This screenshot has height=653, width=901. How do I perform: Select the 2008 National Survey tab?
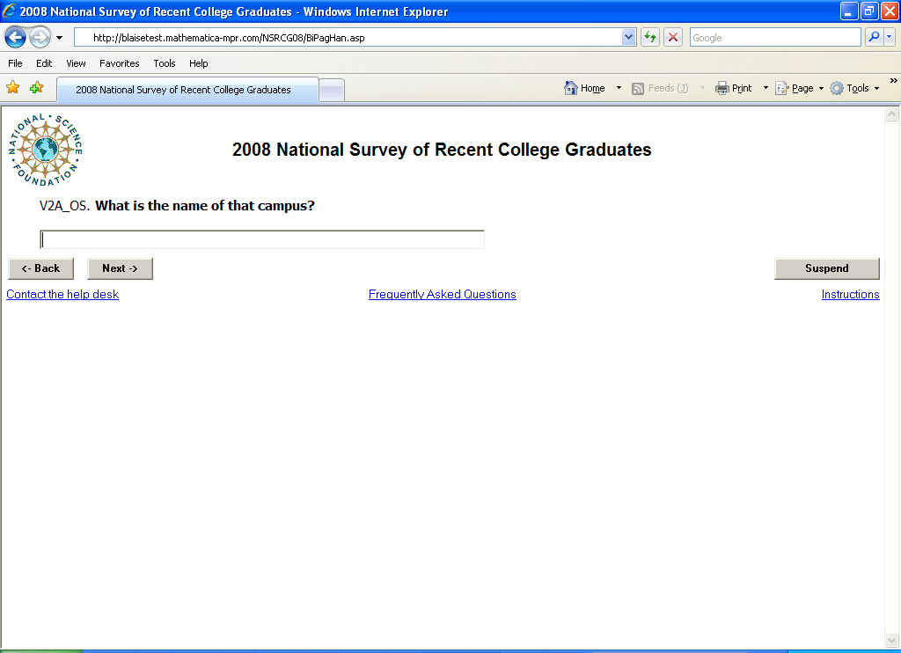click(x=187, y=90)
